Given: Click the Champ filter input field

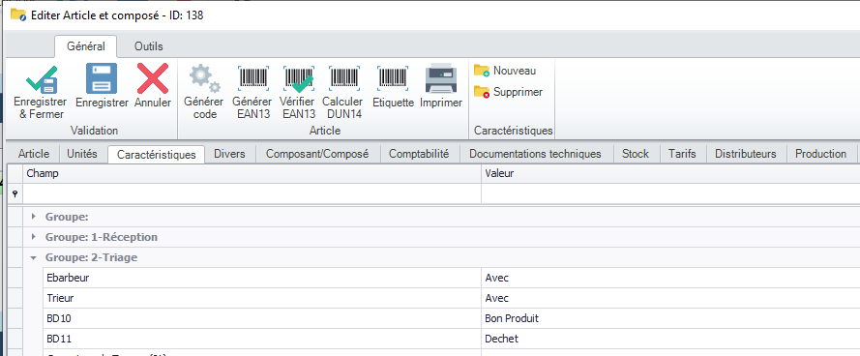Looking at the screenshot, I should pyautogui.click(x=252, y=193).
